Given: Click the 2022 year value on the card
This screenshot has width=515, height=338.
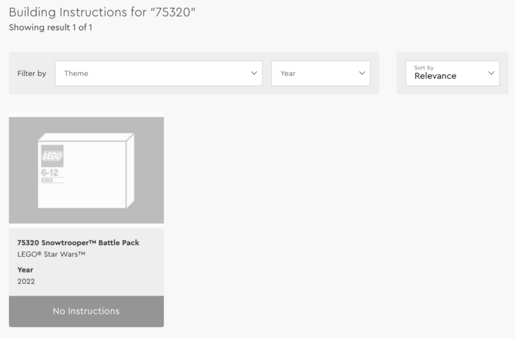Looking at the screenshot, I should (26, 281).
